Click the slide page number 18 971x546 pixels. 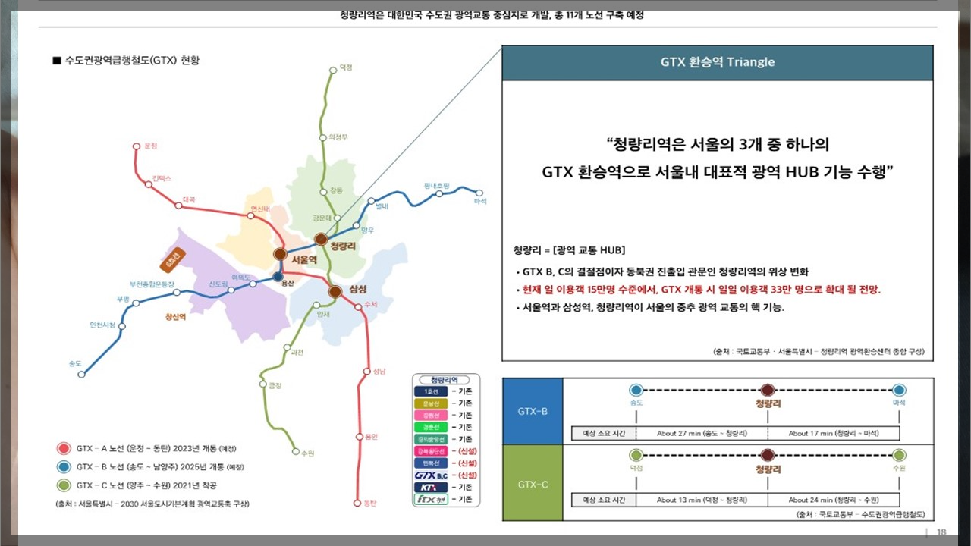coord(941,532)
